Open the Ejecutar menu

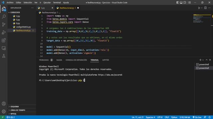[47, 2]
